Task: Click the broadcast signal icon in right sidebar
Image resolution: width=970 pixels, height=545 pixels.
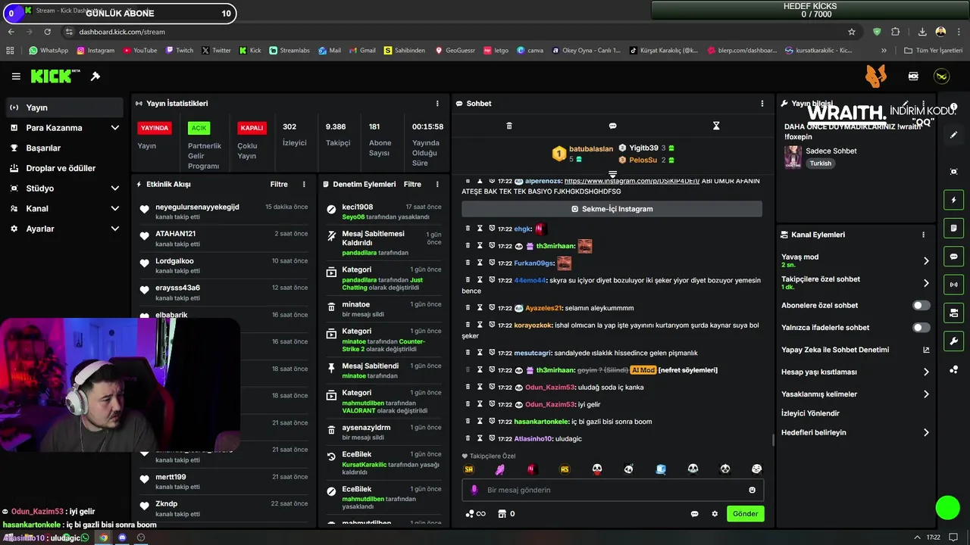Action: (953, 285)
